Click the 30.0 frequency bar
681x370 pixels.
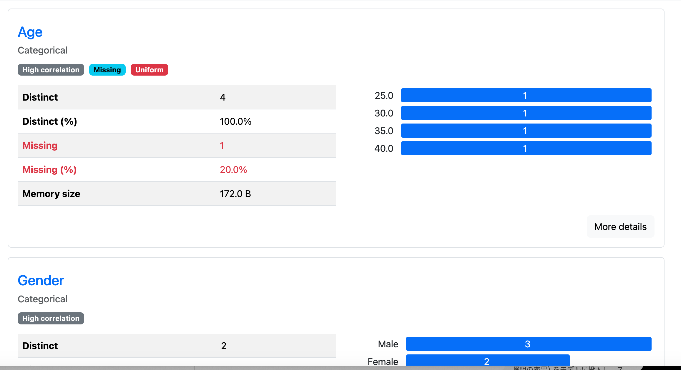coord(526,113)
